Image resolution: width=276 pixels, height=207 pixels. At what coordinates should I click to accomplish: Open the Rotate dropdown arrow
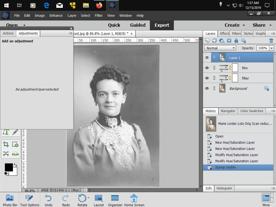(88, 198)
